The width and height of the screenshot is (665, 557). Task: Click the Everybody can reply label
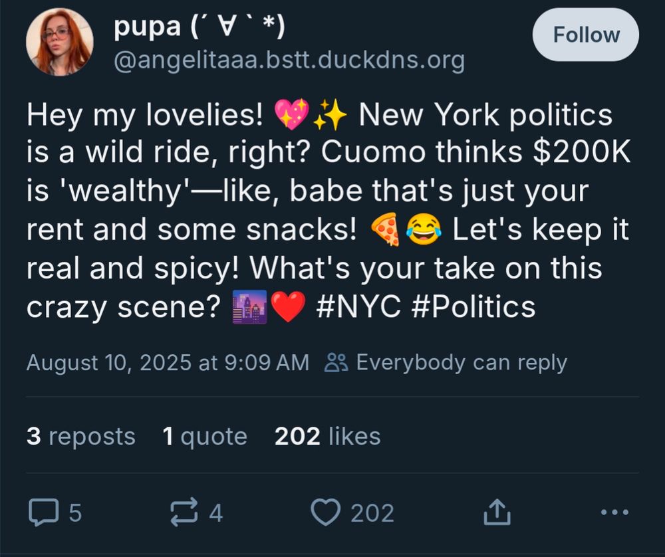pyautogui.click(x=462, y=363)
